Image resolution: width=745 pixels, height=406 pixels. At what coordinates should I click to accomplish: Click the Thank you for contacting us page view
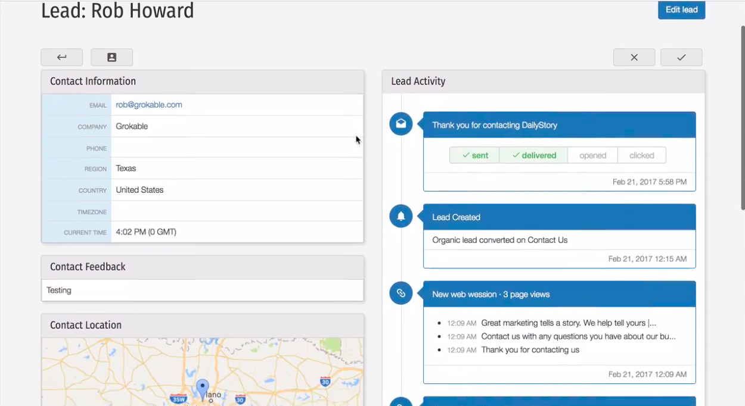[x=530, y=350]
